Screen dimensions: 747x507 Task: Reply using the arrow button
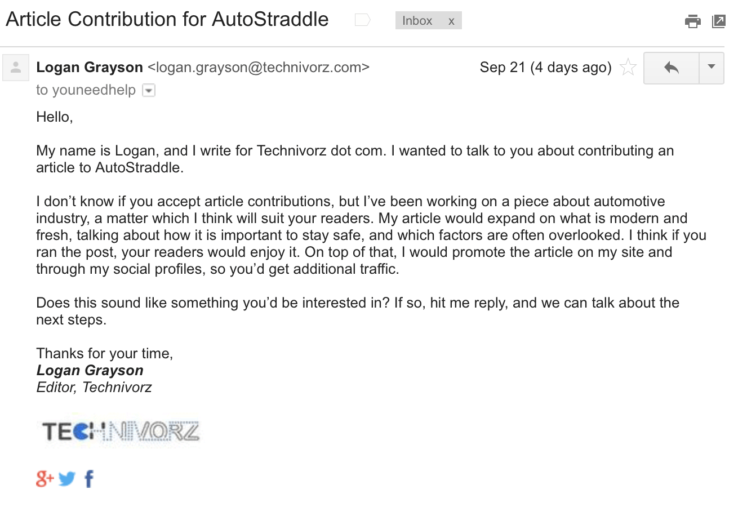[x=672, y=68]
